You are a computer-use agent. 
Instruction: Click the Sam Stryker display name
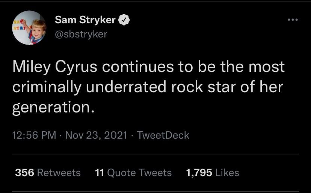85,20
